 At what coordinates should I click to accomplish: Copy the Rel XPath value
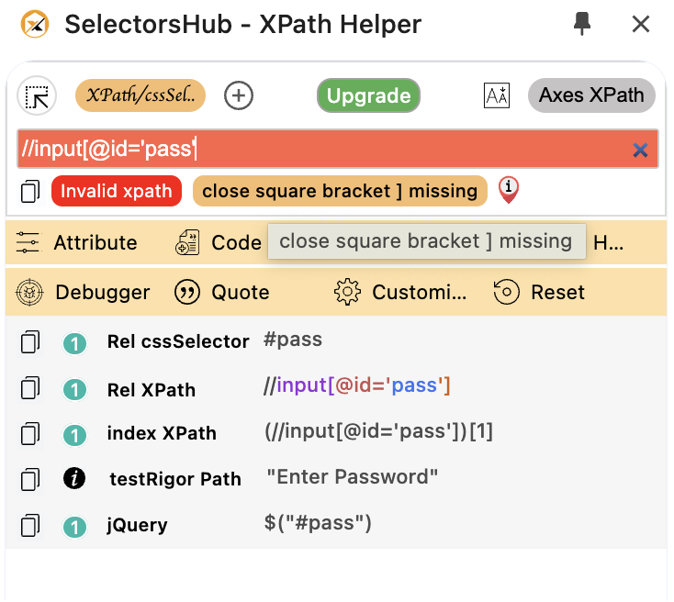30,388
